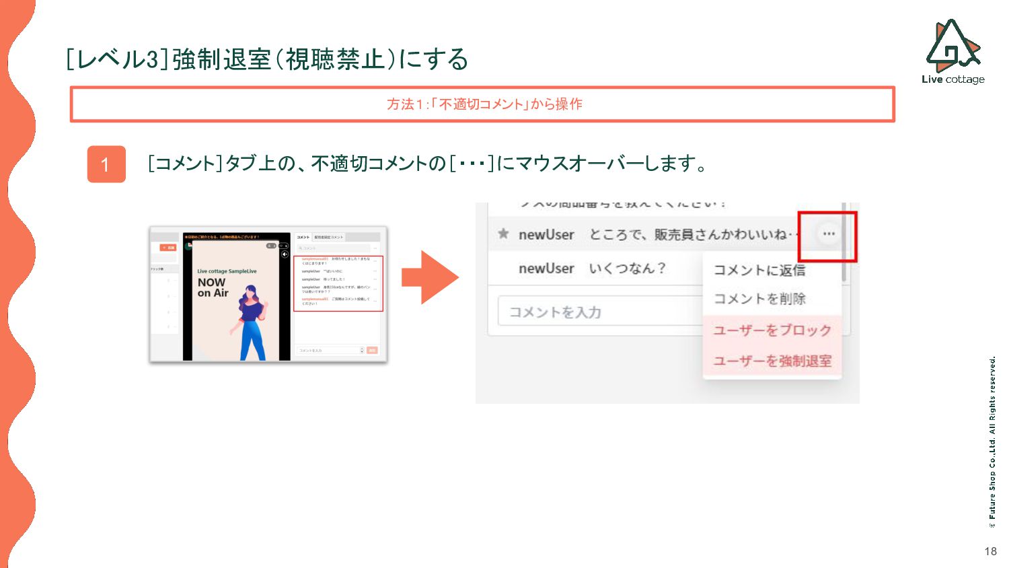Screen dimensions: 1009x568
Task: Click the speaker mute icon on the video
Action: 285,254
